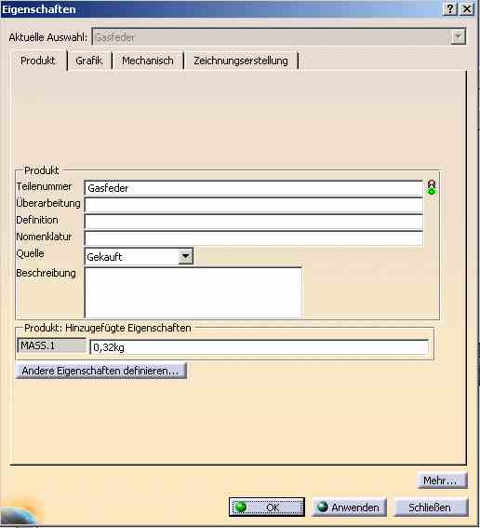Focus the Teilenummer field with Gasfeder
This screenshot has width=480, height=528.
(x=254, y=188)
